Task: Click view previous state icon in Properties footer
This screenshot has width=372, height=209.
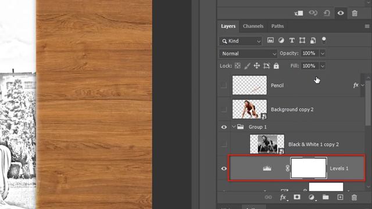Action: pyautogui.click(x=313, y=13)
